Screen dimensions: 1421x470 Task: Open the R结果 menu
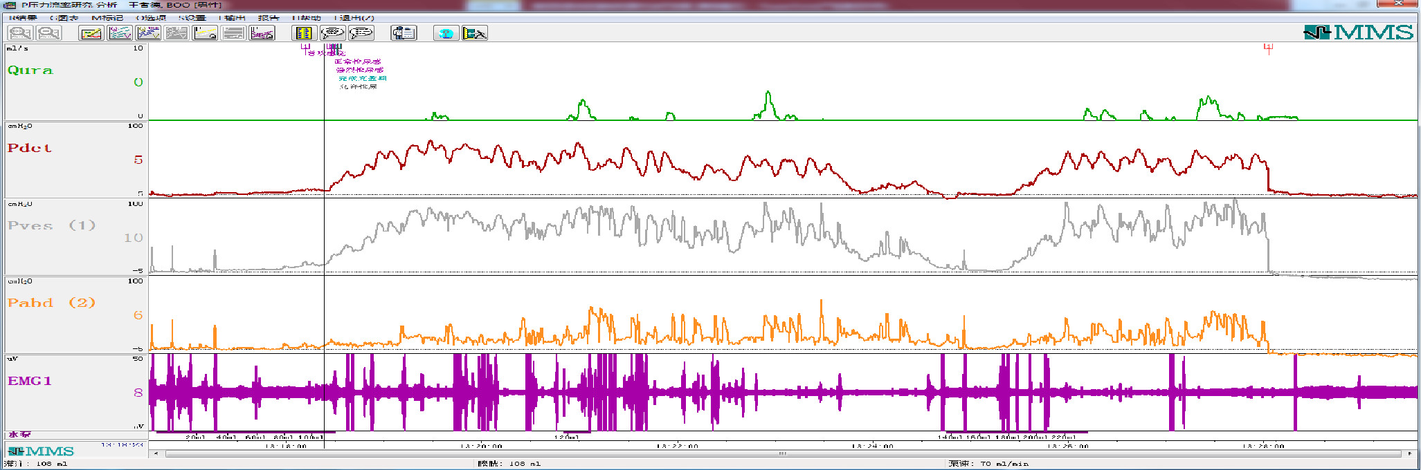pos(23,18)
